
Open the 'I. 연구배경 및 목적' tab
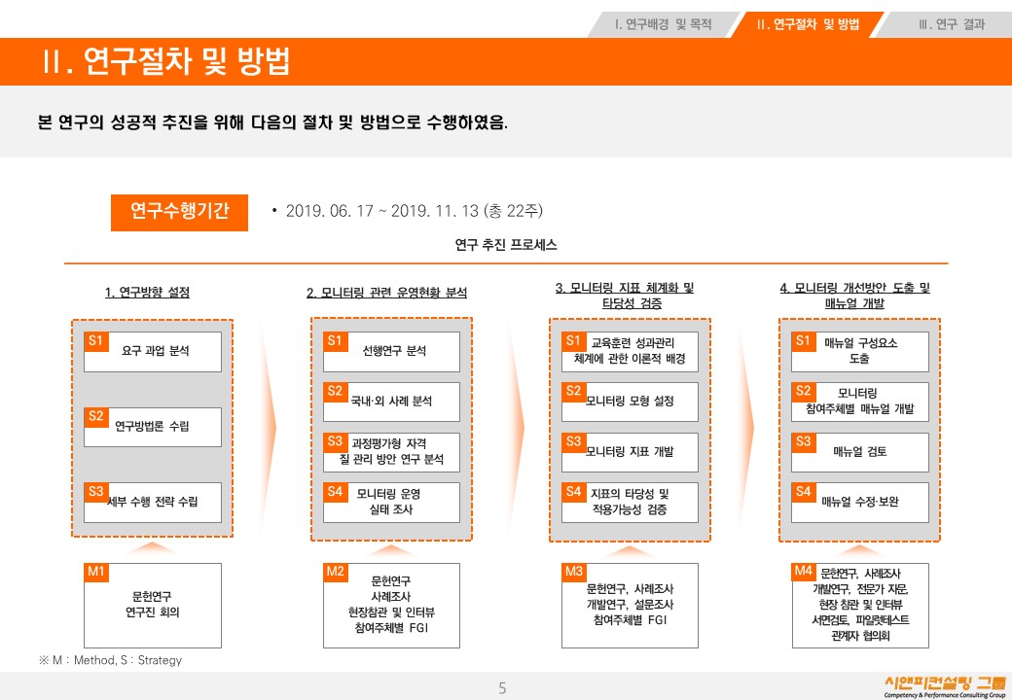[663, 24]
